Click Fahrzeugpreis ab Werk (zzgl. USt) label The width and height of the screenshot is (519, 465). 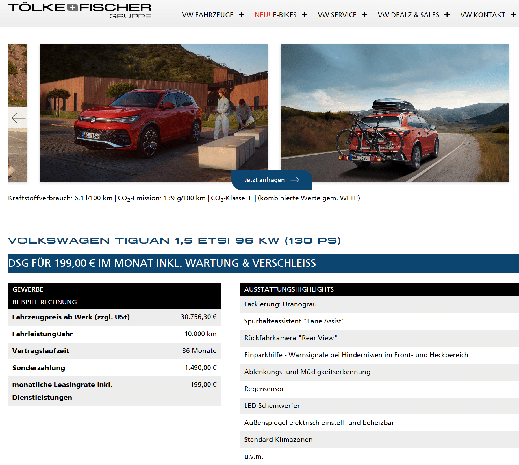[x=71, y=317]
